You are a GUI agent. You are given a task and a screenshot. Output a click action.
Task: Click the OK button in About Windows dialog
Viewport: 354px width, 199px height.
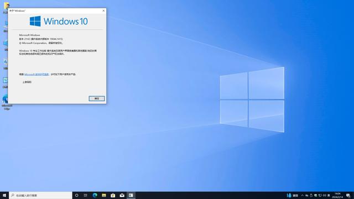click(x=97, y=98)
